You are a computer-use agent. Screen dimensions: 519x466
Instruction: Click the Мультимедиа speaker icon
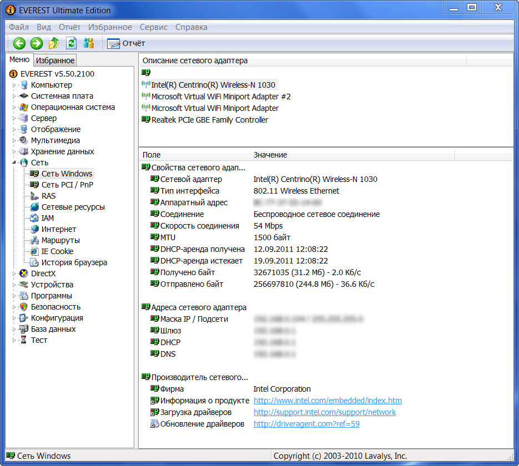click(24, 140)
